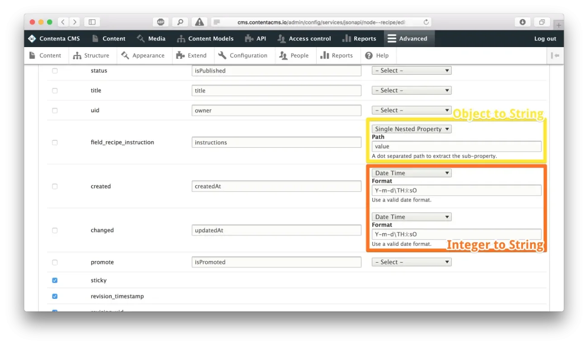Click the createdAt alias input field
588x346 pixels.
[x=276, y=186]
